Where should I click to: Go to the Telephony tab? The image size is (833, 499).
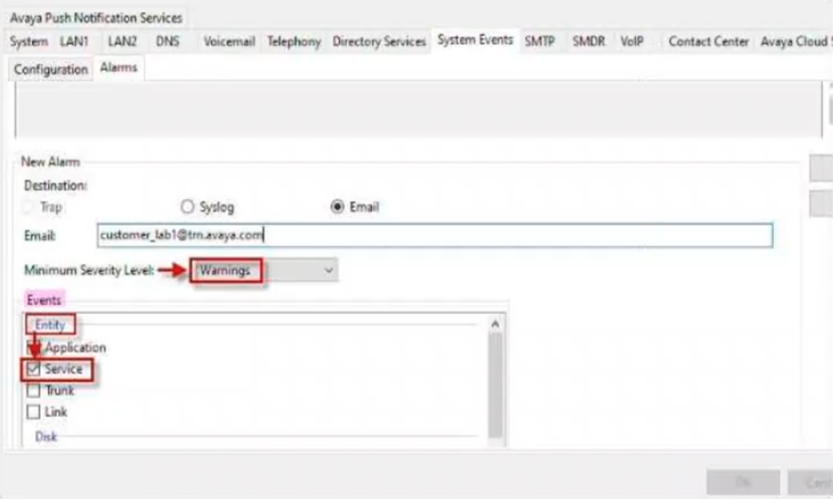(x=294, y=42)
